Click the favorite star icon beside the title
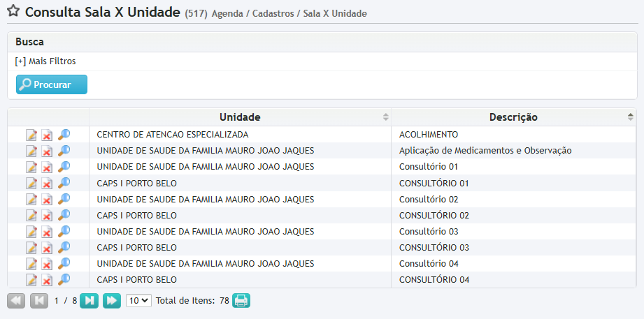The width and height of the screenshot is (644, 319). pos(13,12)
